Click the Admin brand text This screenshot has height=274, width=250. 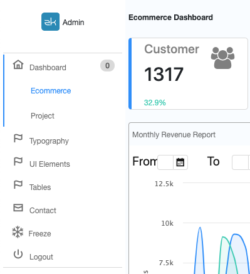coord(73,22)
